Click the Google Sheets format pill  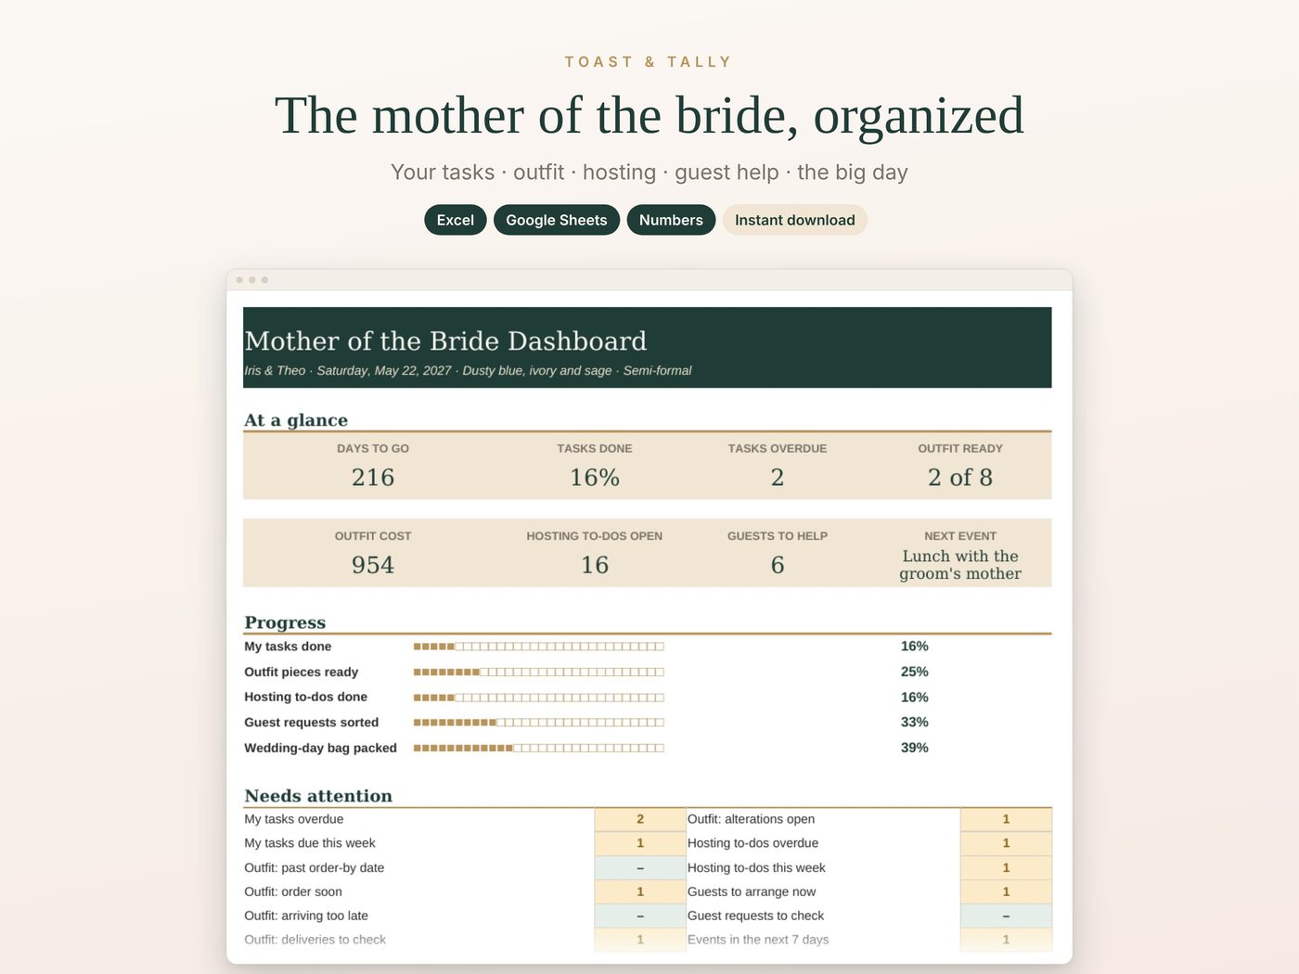pos(557,220)
